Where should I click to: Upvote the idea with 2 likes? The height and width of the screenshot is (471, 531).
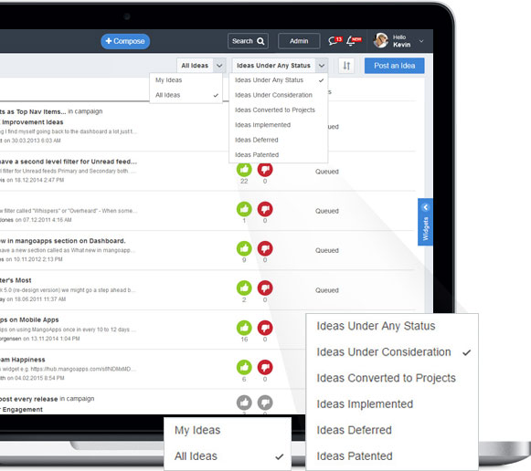tap(244, 288)
